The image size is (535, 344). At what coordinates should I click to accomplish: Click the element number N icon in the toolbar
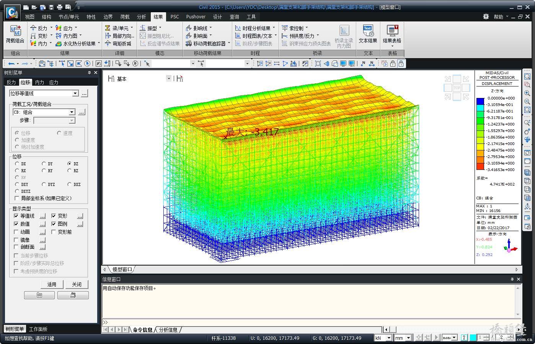click(372, 64)
